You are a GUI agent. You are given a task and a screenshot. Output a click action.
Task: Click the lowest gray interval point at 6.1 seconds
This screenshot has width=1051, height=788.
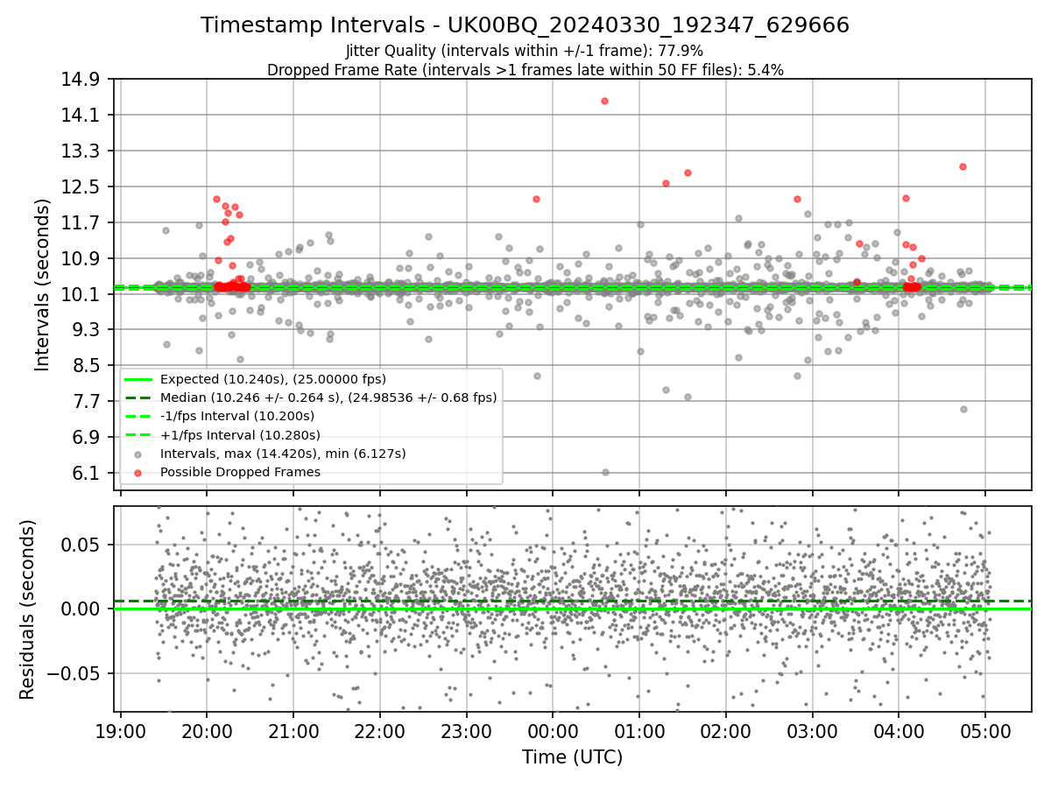point(605,472)
